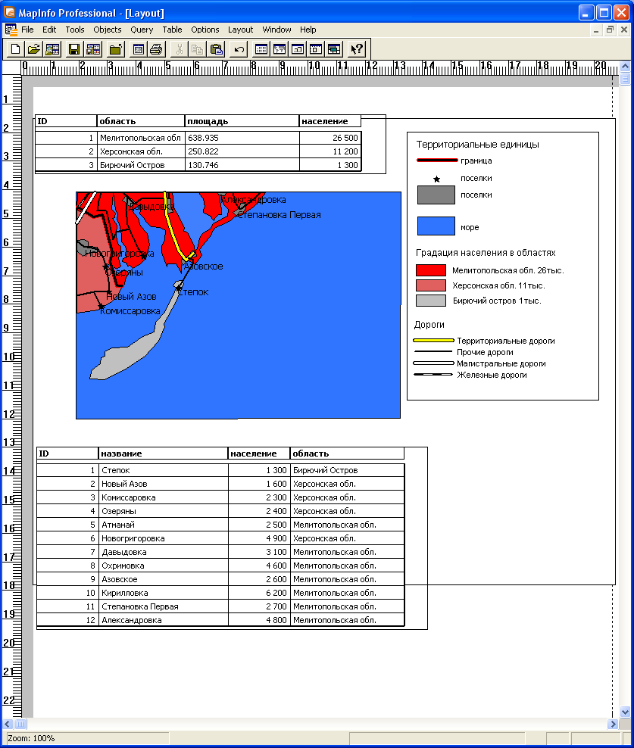Click the 4 800 population cell
The image size is (634, 748).
[259, 620]
